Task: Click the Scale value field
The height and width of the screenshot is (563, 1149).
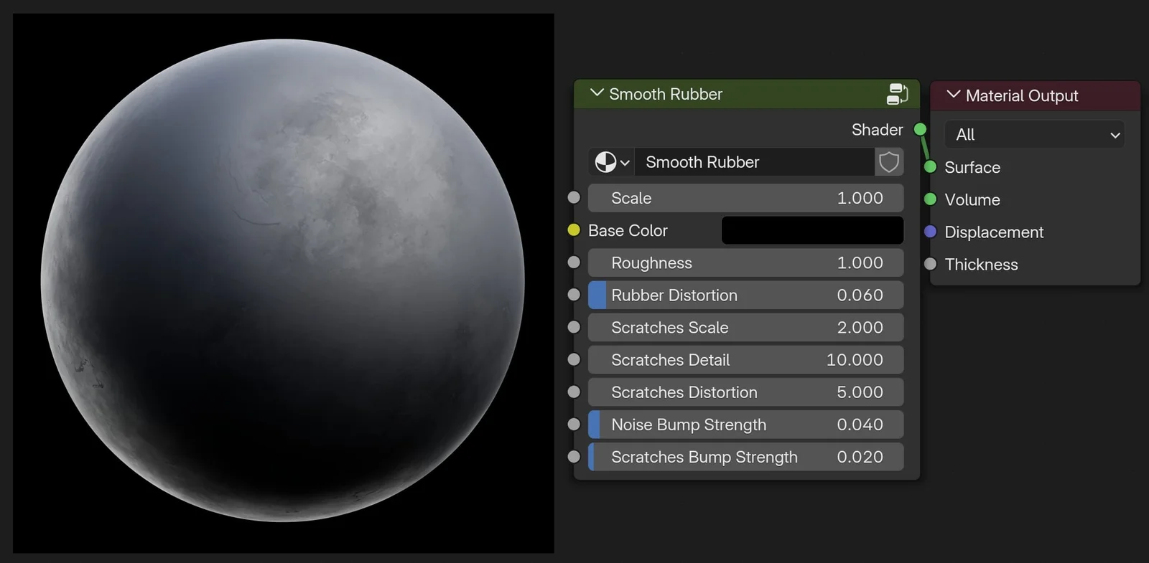Action: [745, 198]
